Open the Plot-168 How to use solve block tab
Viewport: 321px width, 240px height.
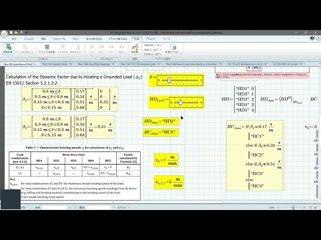point(192,64)
